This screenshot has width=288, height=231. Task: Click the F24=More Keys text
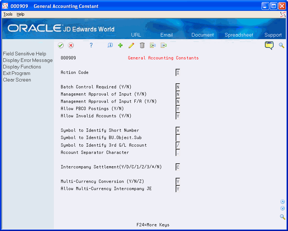(153, 225)
